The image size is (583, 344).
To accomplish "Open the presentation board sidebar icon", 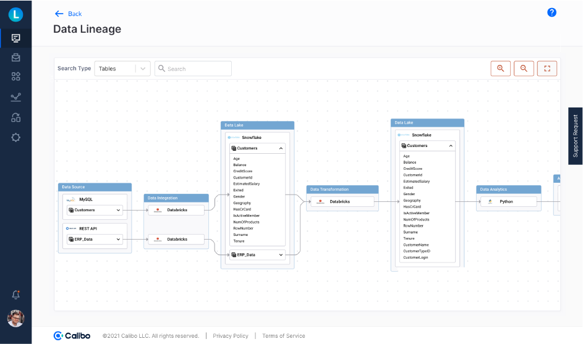I will [x=15, y=38].
